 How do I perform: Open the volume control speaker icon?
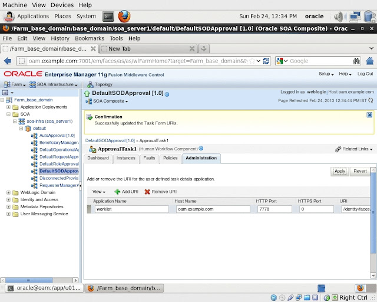coord(340,17)
